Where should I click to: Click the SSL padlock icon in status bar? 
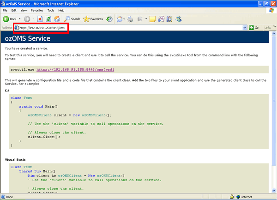coord(232,197)
